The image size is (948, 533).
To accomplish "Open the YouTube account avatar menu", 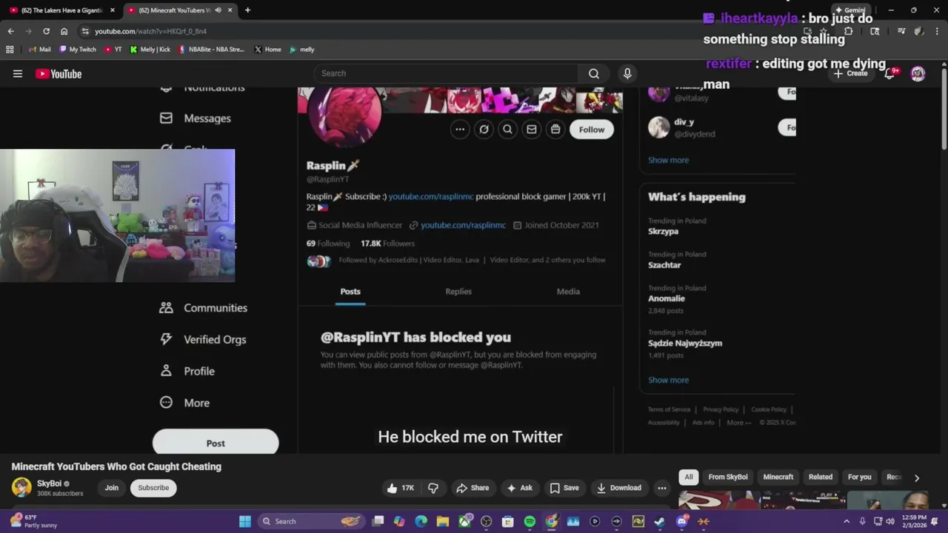I will [x=918, y=73].
